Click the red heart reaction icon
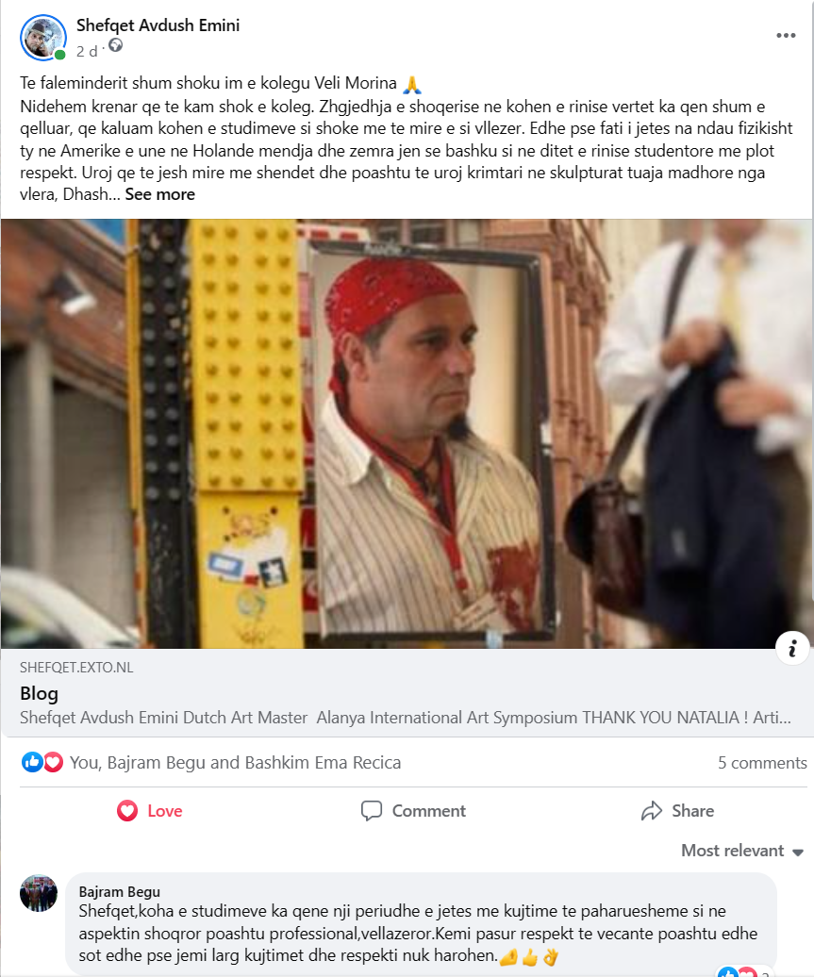Viewport: 814px width, 977px height. point(54,761)
